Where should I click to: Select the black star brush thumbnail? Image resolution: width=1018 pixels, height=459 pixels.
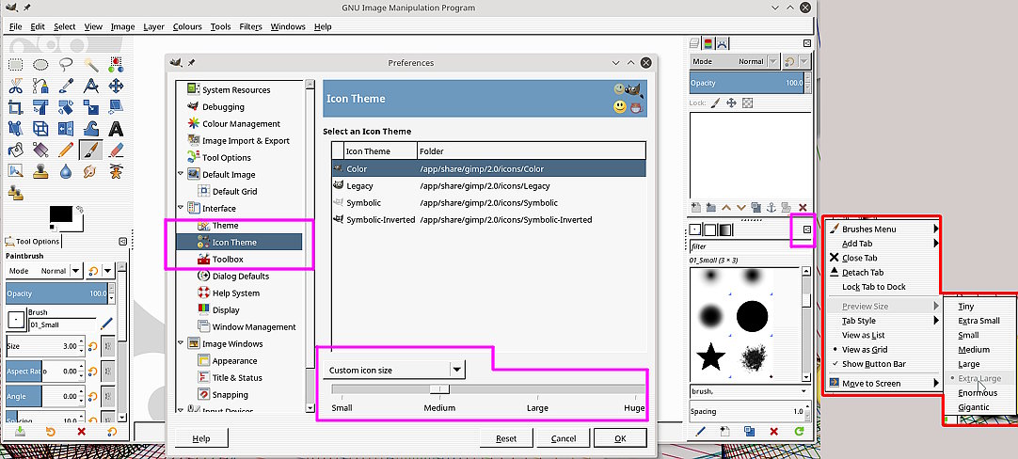710,357
